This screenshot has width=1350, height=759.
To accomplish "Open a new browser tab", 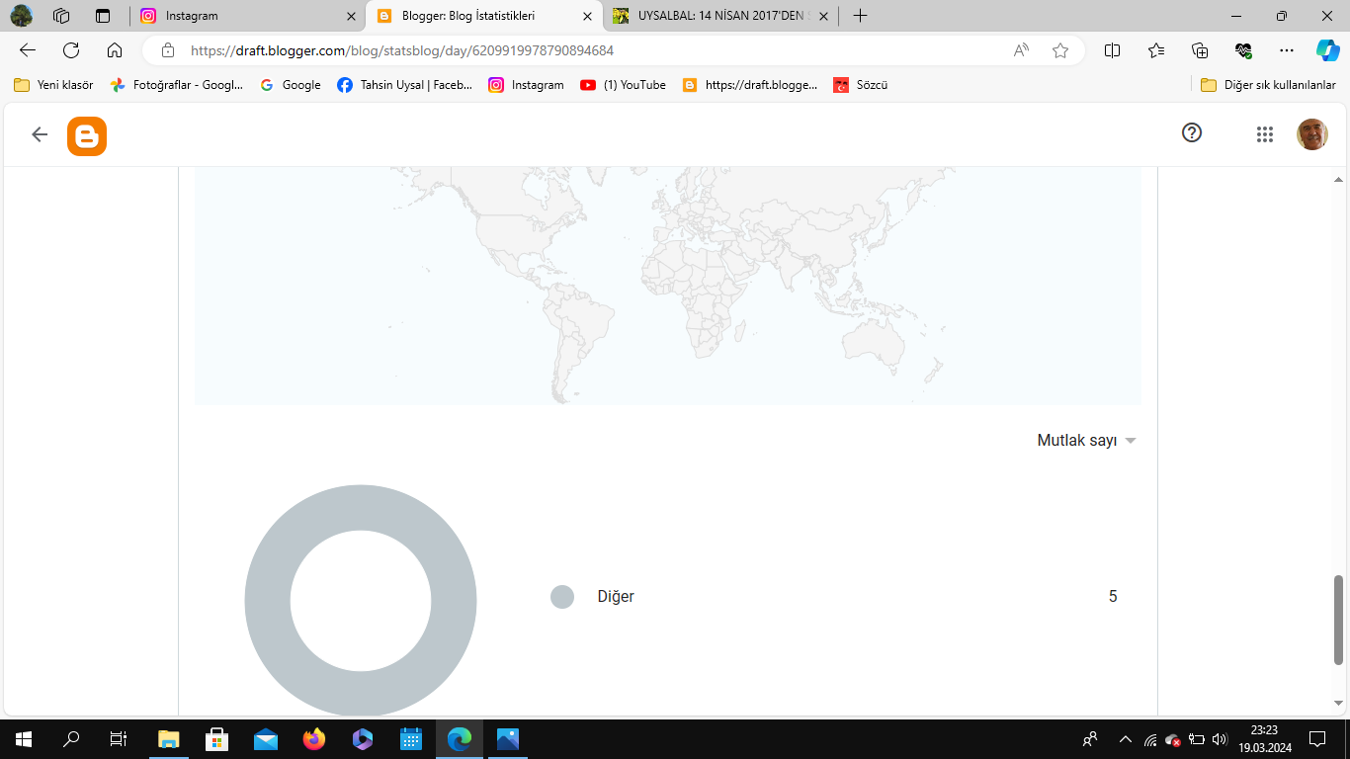I will (860, 16).
